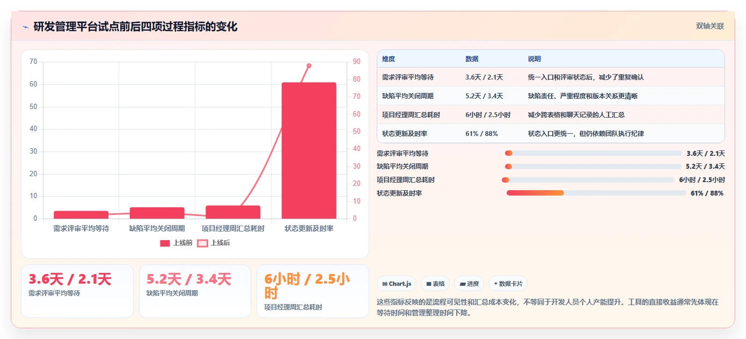Click table value 6小时 / 2.5小时
The height and width of the screenshot is (339, 746).
(x=488, y=115)
